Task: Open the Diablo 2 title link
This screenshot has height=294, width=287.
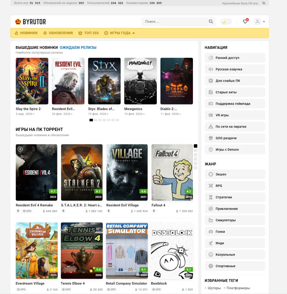Action: (x=168, y=109)
